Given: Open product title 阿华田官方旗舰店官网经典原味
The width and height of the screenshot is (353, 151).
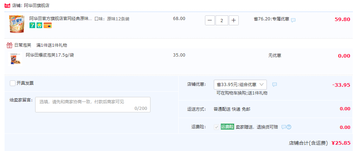Looking at the screenshot, I should coord(60,19).
